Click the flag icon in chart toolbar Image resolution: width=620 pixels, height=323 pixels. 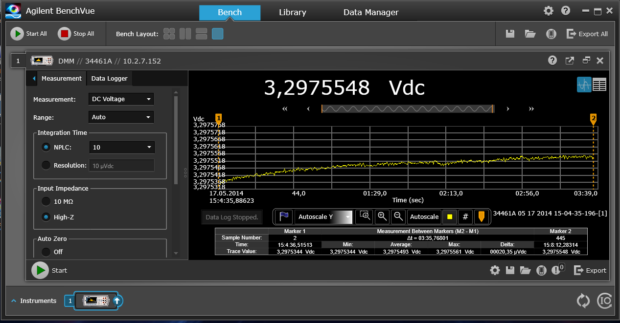coord(284,216)
